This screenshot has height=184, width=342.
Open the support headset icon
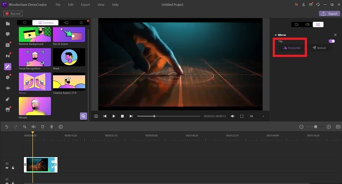[x=318, y=5]
